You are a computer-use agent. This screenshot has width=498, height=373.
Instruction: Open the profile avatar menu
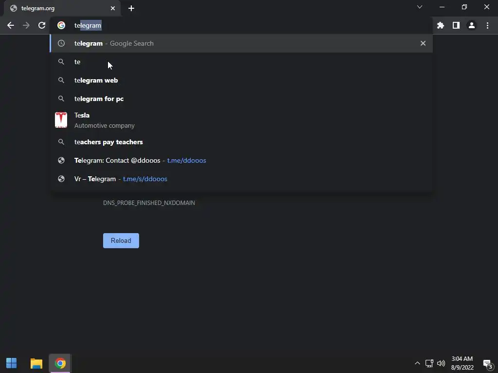click(x=472, y=25)
